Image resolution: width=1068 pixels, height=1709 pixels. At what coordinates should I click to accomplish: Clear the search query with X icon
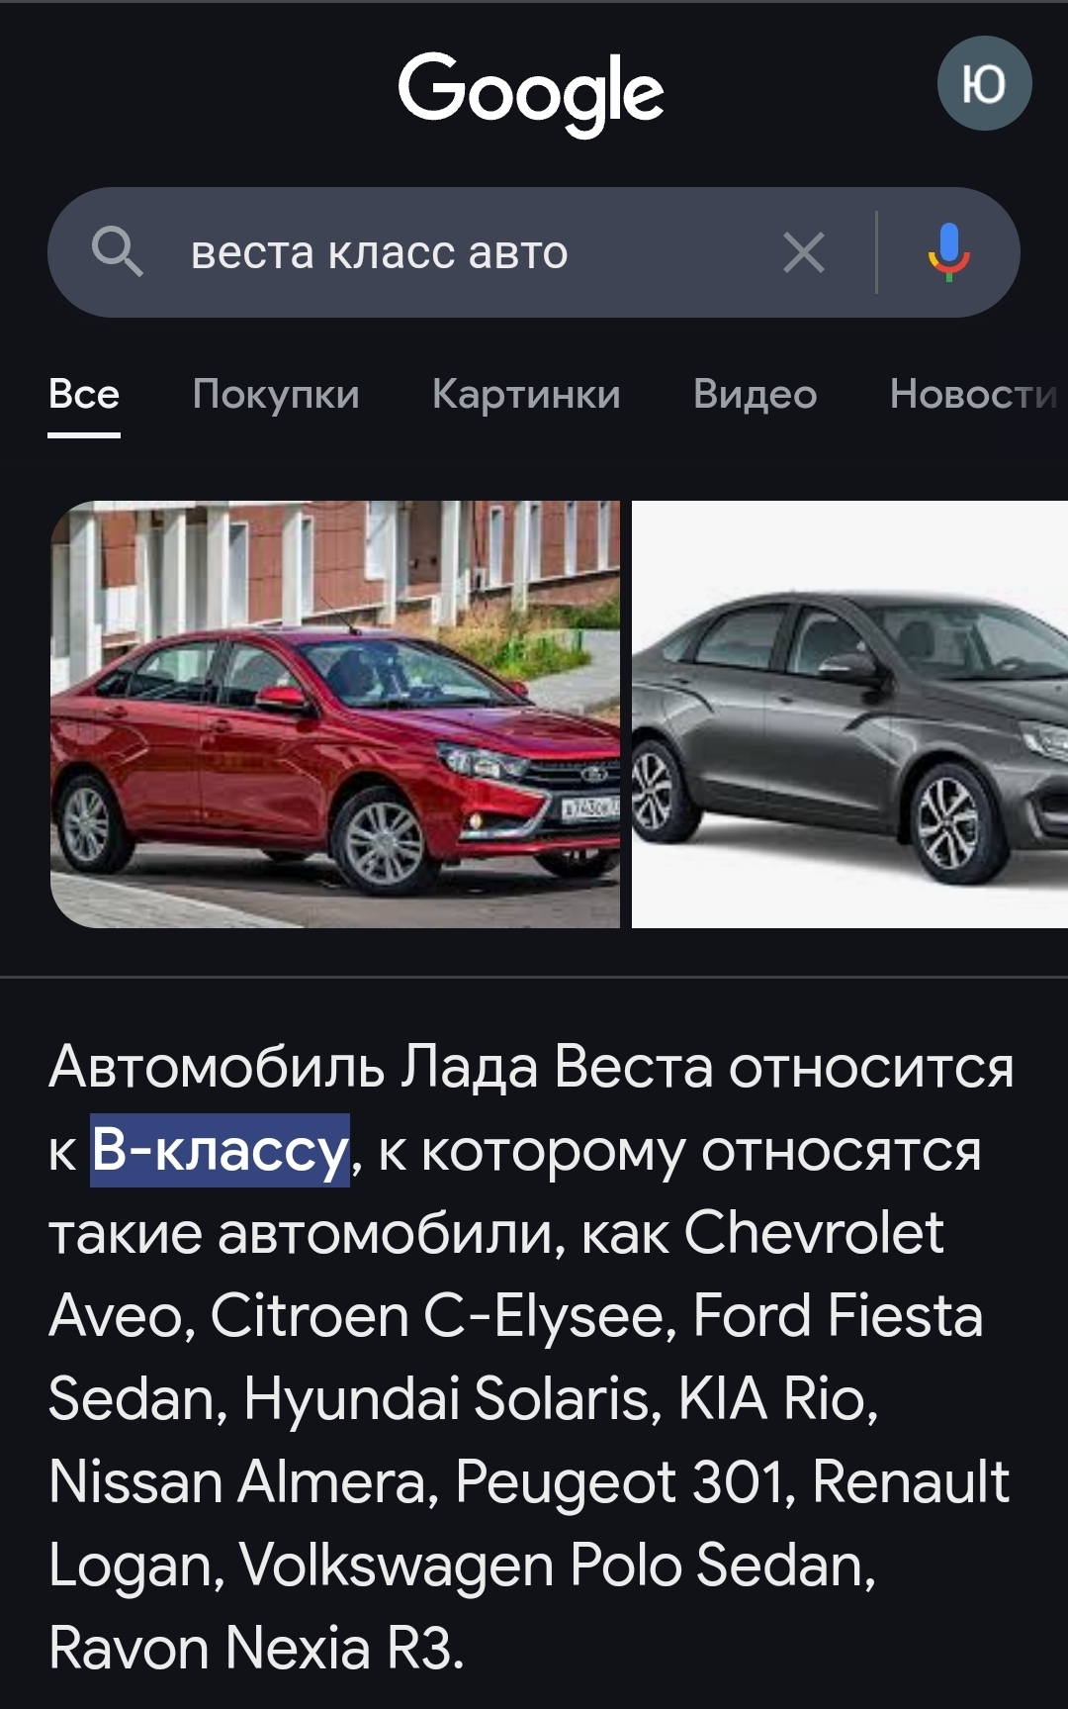coord(803,252)
